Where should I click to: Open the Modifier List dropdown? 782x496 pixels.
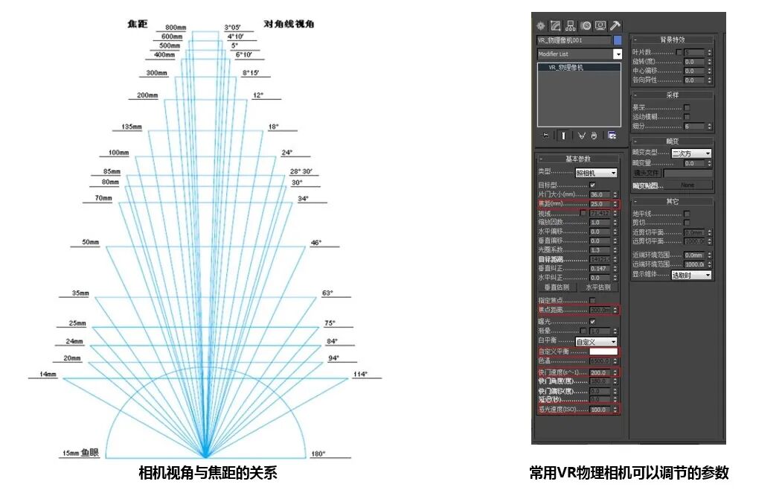(580, 54)
